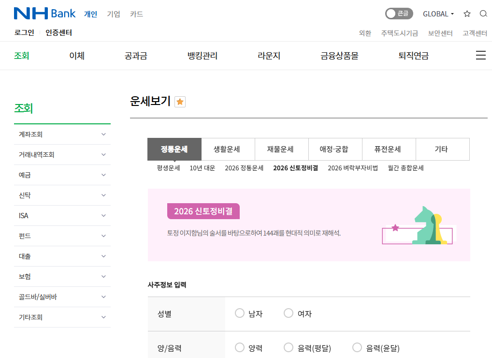Select the 음력(윤달) radio button
Image resolution: width=492 pixels, height=358 pixels.
tap(357, 347)
